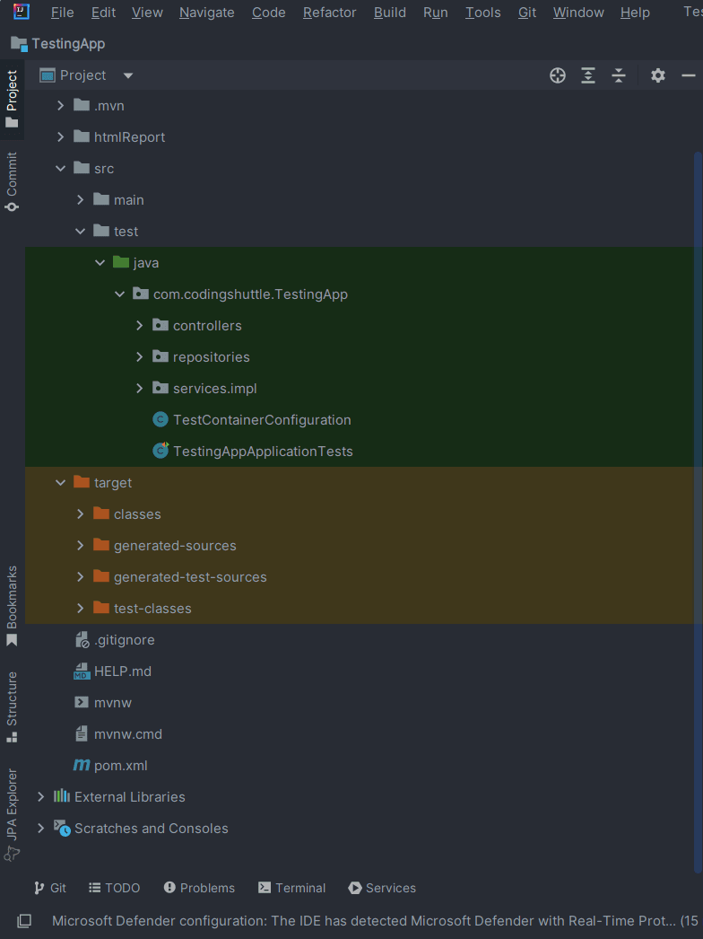
Task: Expand Scratches and Consoles chevron
Action: 40,829
